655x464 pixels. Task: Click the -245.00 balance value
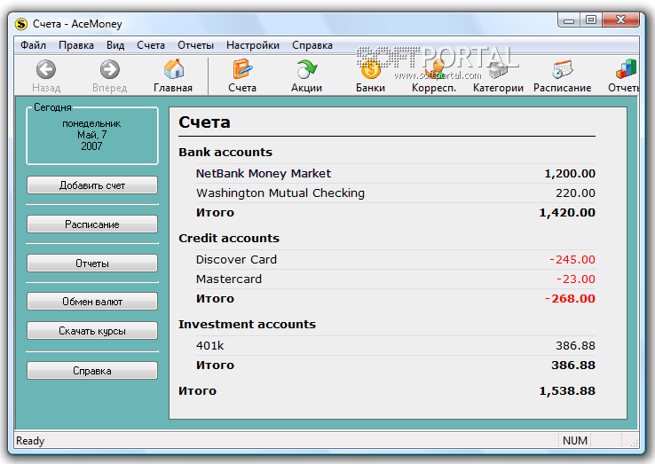[572, 259]
